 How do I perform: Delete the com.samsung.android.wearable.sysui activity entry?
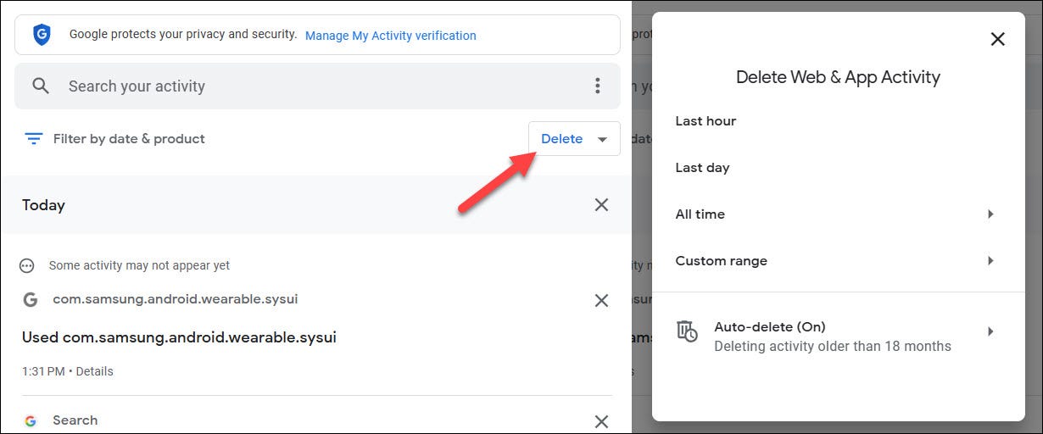601,300
